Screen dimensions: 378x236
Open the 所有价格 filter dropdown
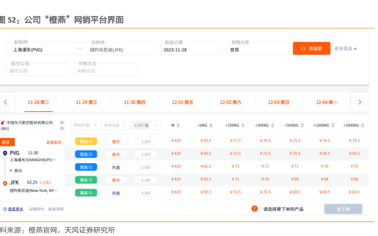coord(86,125)
